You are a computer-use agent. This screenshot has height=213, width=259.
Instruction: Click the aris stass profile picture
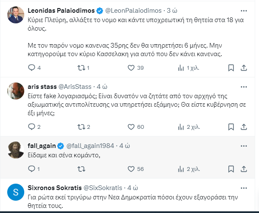pyautogui.click(x=17, y=91)
